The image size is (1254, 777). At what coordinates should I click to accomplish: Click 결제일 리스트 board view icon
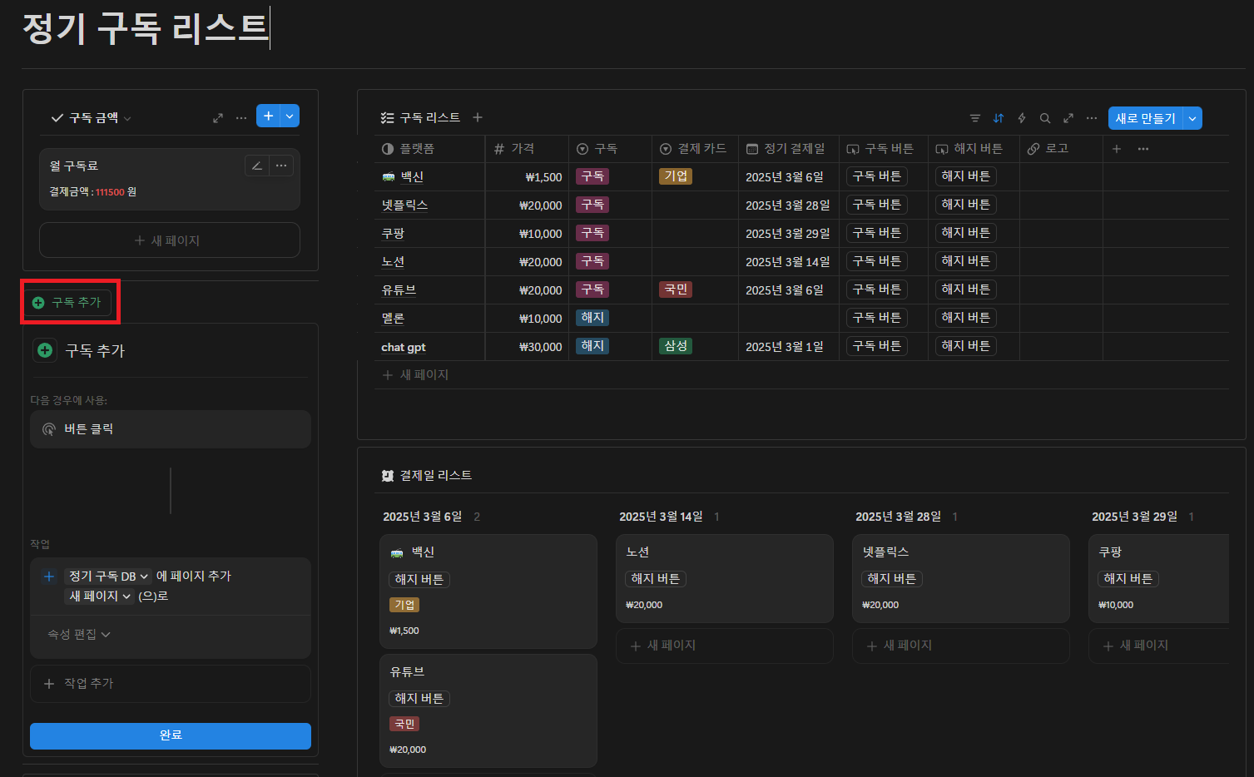pyautogui.click(x=387, y=476)
